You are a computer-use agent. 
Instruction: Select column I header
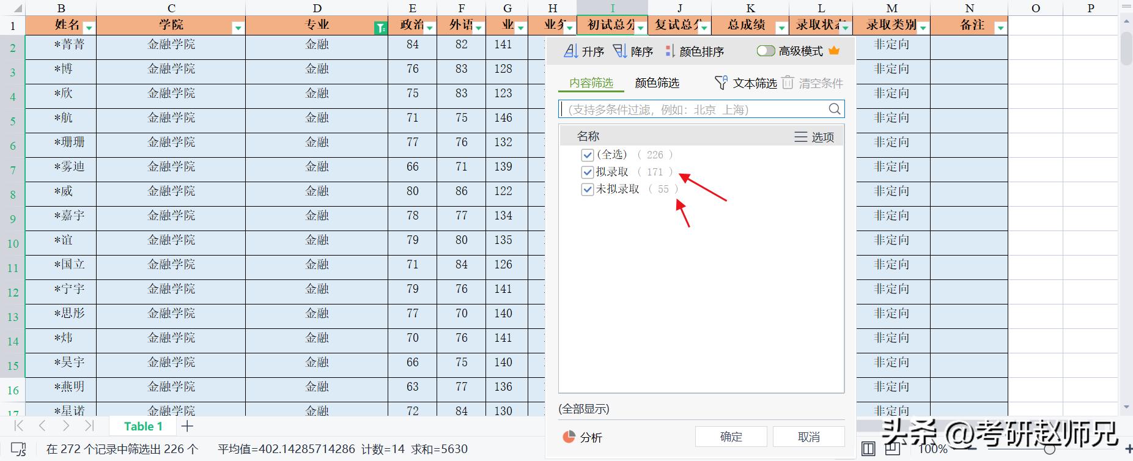pos(613,8)
